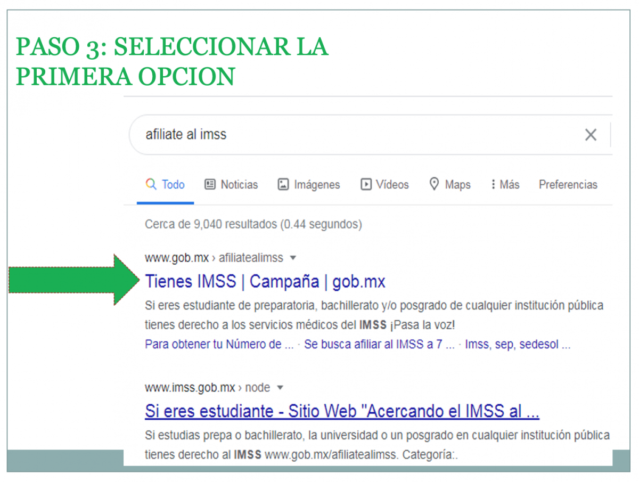This screenshot has width=639, height=482.
Task: Click the newspaper icon beside Noticias
Action: 210,185
